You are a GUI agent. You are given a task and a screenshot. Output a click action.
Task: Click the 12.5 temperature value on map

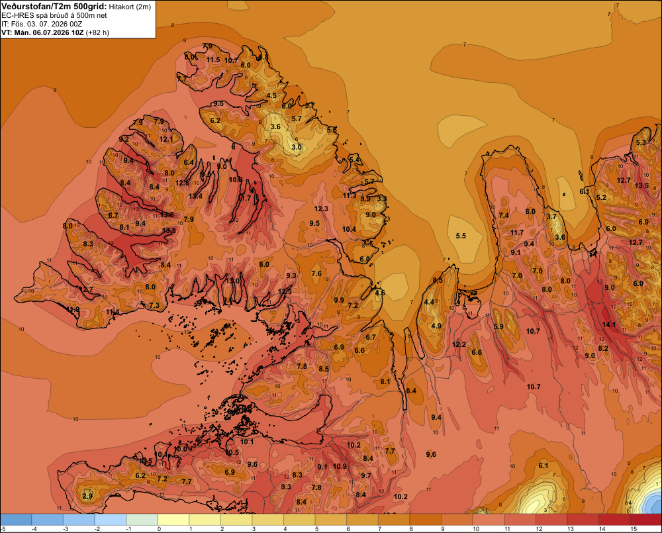[285, 291]
